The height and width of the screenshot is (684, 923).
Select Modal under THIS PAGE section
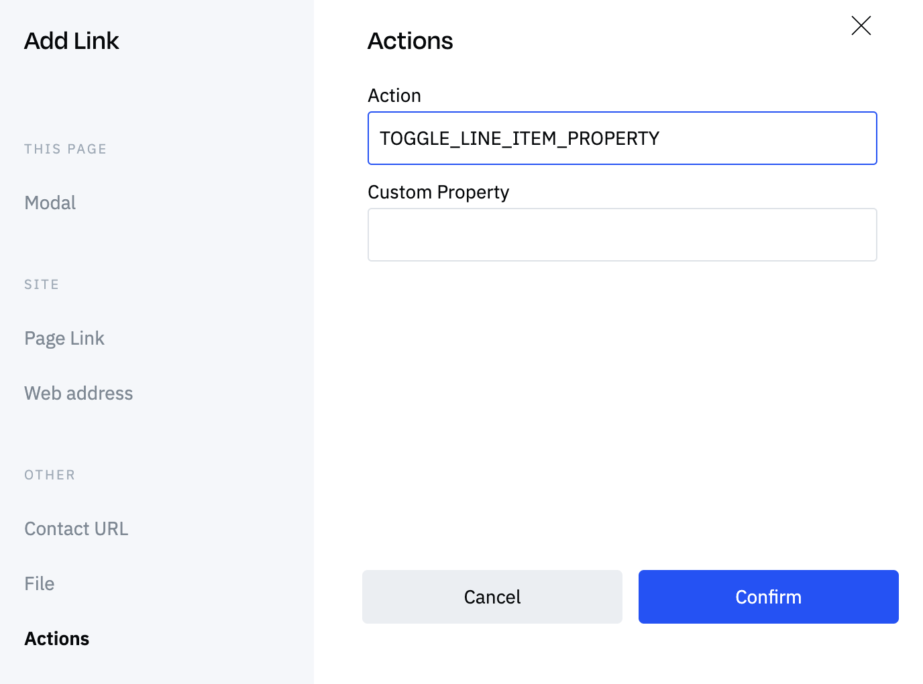pos(50,203)
